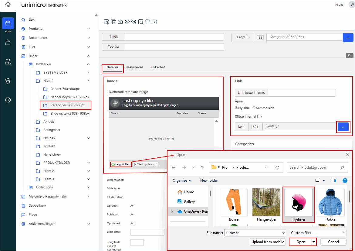This screenshot has height=251, width=355.
Task: Expand the Produkter tree node
Action: click(x=88, y=29)
